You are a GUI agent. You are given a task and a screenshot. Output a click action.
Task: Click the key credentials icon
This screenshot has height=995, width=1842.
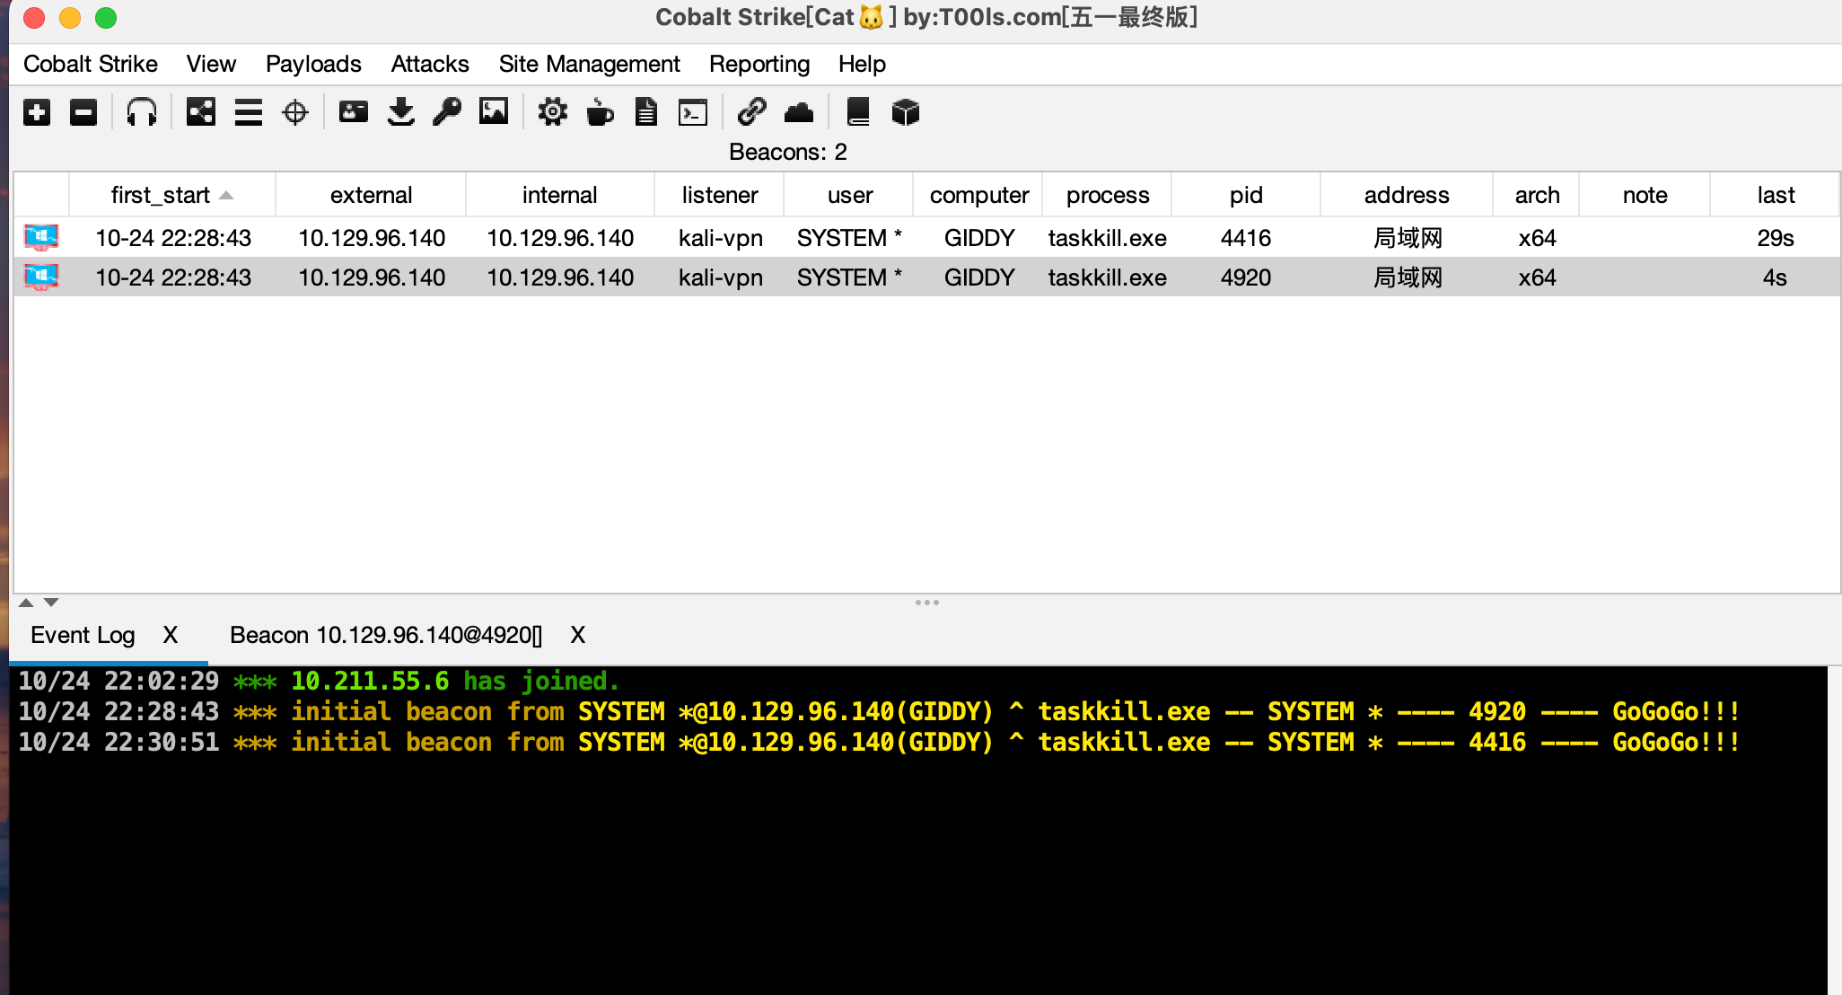tap(446, 112)
